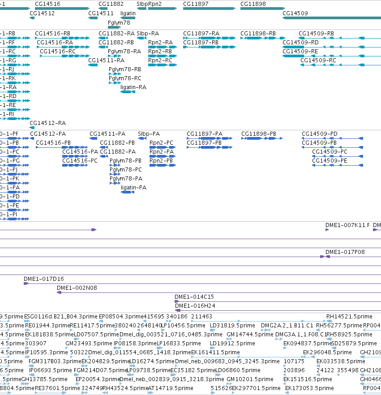Select transcript CG14509-RB
The image size is (381, 395).
pos(316,34)
